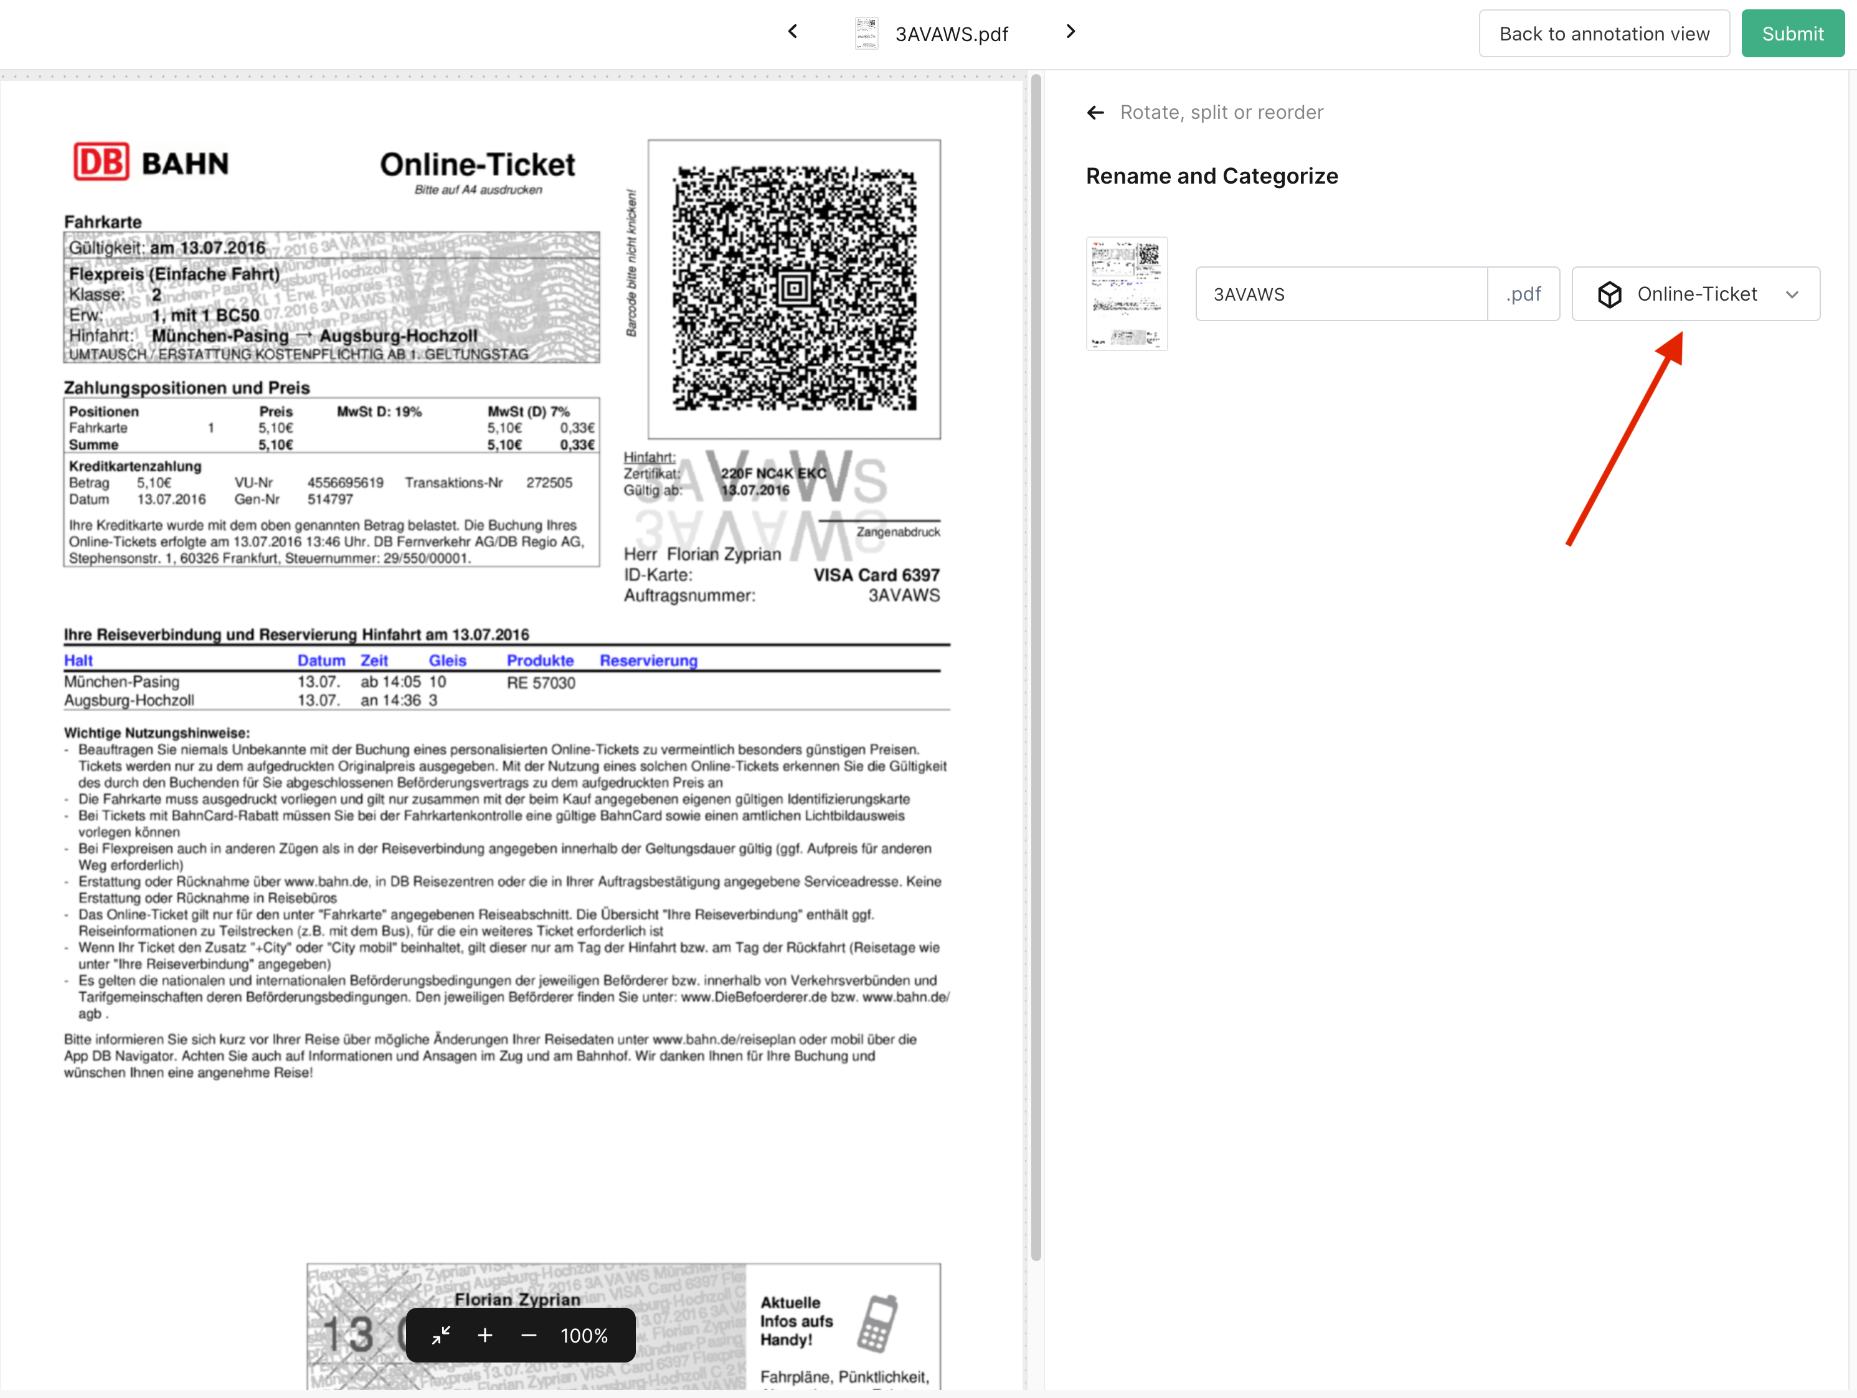Click München-Pasing → Augsburg-Hochzoll route text
The height and width of the screenshot is (1398, 1857).
coord(315,335)
